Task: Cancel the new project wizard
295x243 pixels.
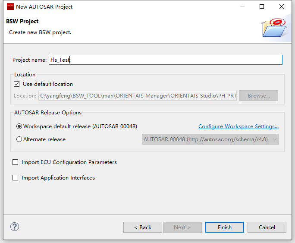Action: [267, 227]
